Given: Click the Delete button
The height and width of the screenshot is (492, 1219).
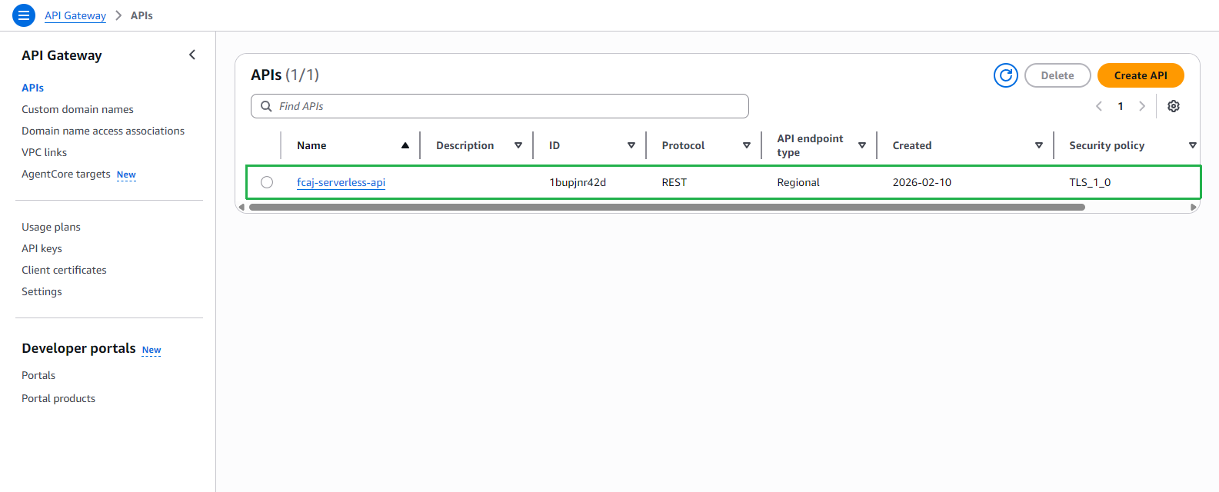Looking at the screenshot, I should 1057,75.
